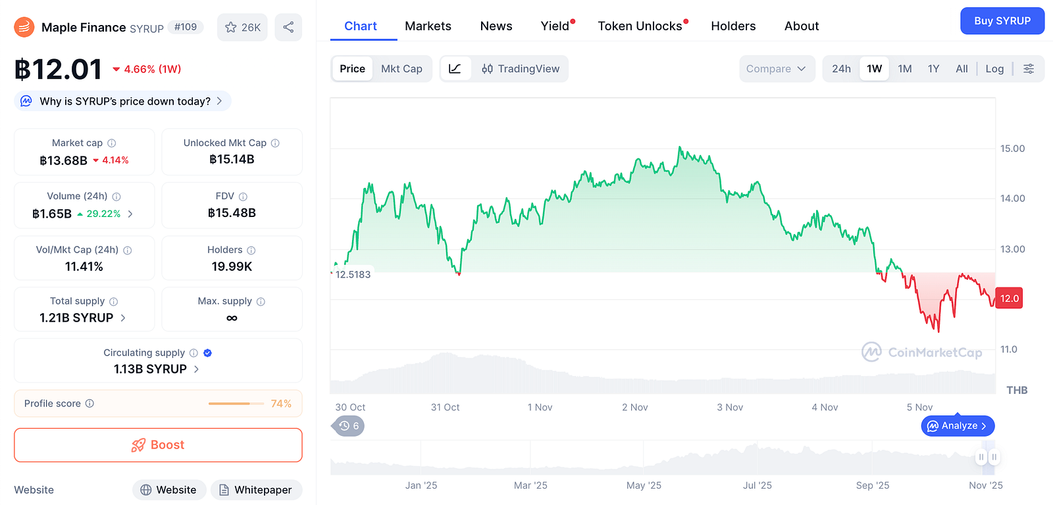The image size is (1053, 505).
Task: Click the AI icon beside the SYRUP price question
Action: pyautogui.click(x=26, y=101)
